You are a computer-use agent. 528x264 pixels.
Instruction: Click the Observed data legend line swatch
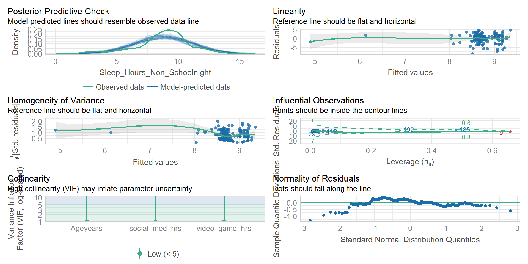[88, 87]
